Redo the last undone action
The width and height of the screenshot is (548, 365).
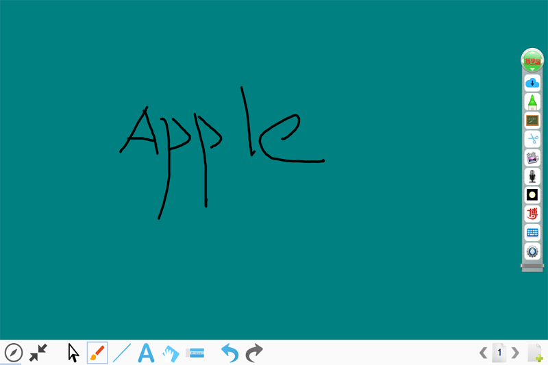(254, 353)
